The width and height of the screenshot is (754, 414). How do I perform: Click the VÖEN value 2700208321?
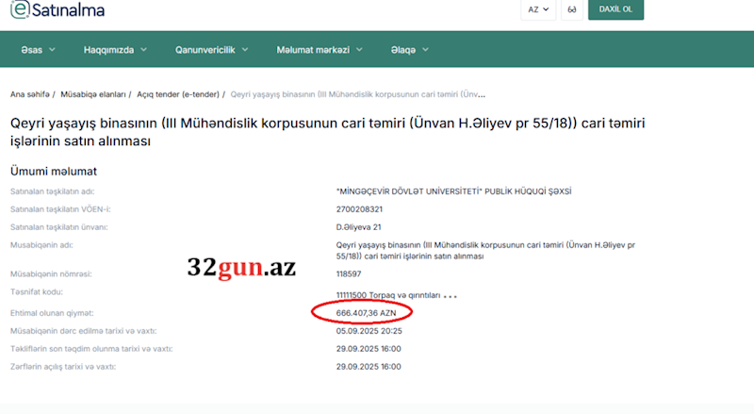[359, 209]
